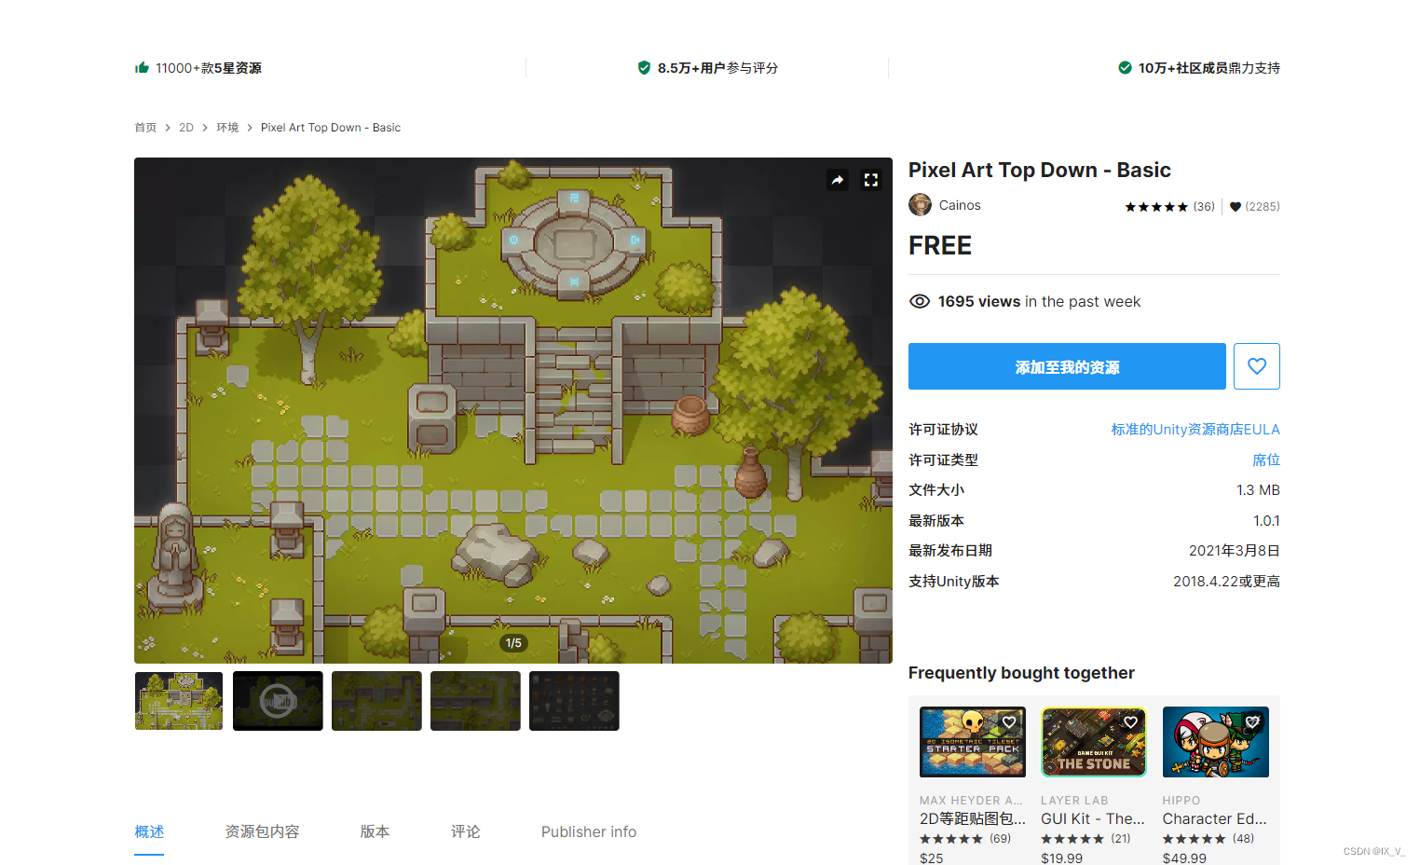Go to 2D category in the breadcrumb
Screen dimensions: 1420x865
click(x=186, y=128)
